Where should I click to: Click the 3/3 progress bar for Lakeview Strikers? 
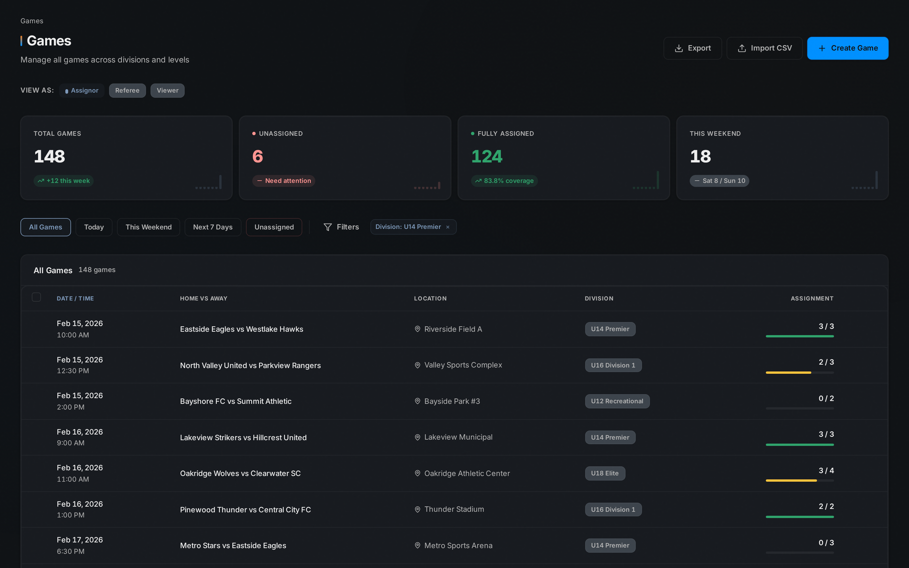800,444
